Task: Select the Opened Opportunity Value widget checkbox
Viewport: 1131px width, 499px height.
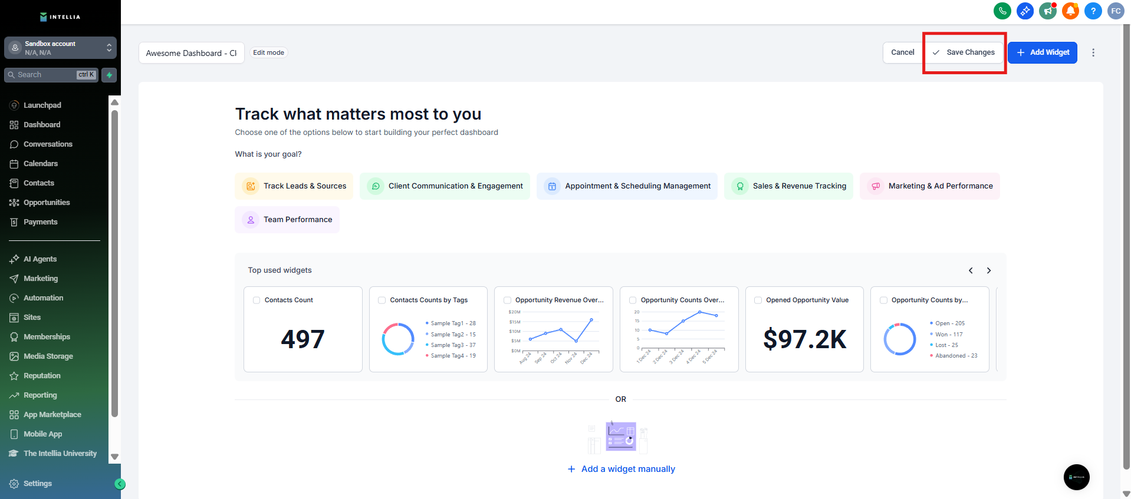Action: point(758,300)
